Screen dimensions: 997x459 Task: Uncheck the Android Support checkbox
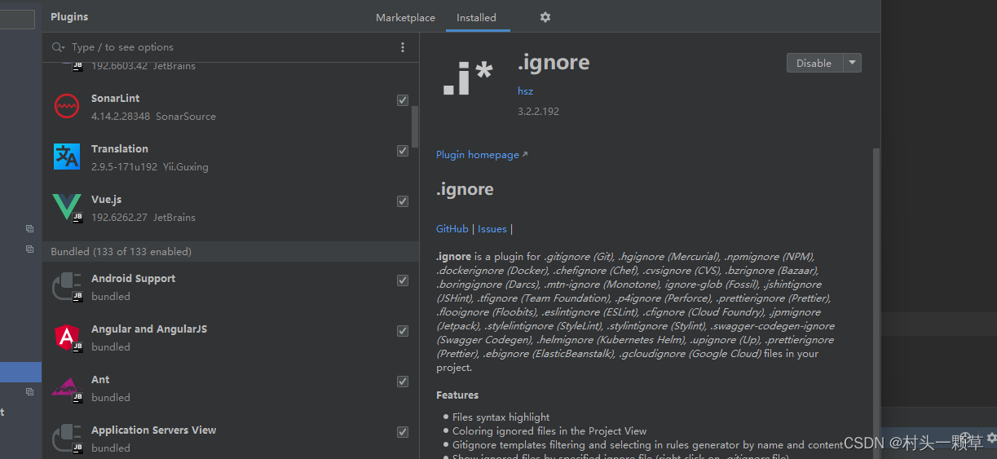(403, 280)
